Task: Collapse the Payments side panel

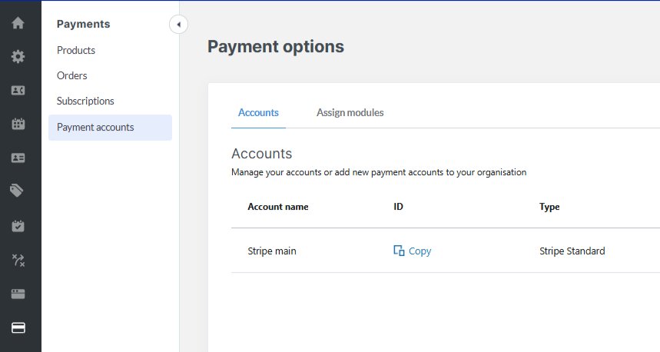Action: (178, 25)
